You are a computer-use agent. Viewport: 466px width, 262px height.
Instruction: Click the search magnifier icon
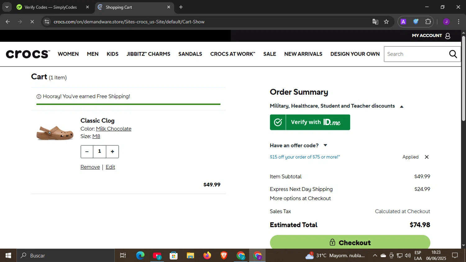click(x=453, y=54)
